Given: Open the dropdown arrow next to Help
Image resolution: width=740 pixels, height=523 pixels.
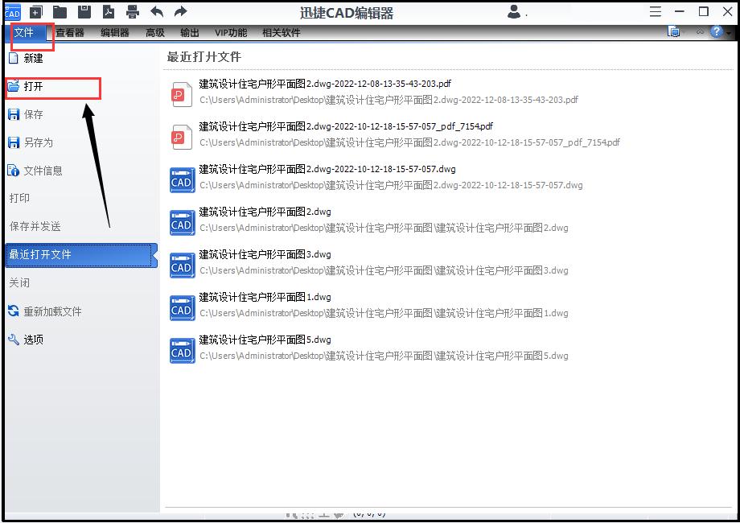Looking at the screenshot, I should [730, 33].
